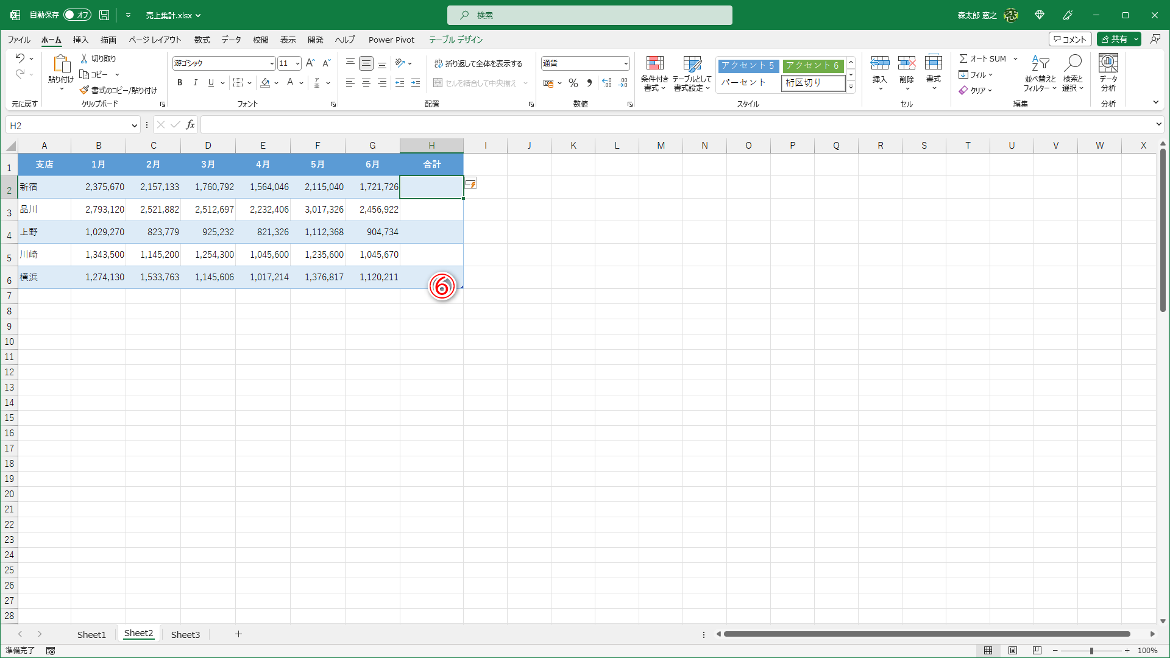Expand the number format combo box

click(x=626, y=63)
